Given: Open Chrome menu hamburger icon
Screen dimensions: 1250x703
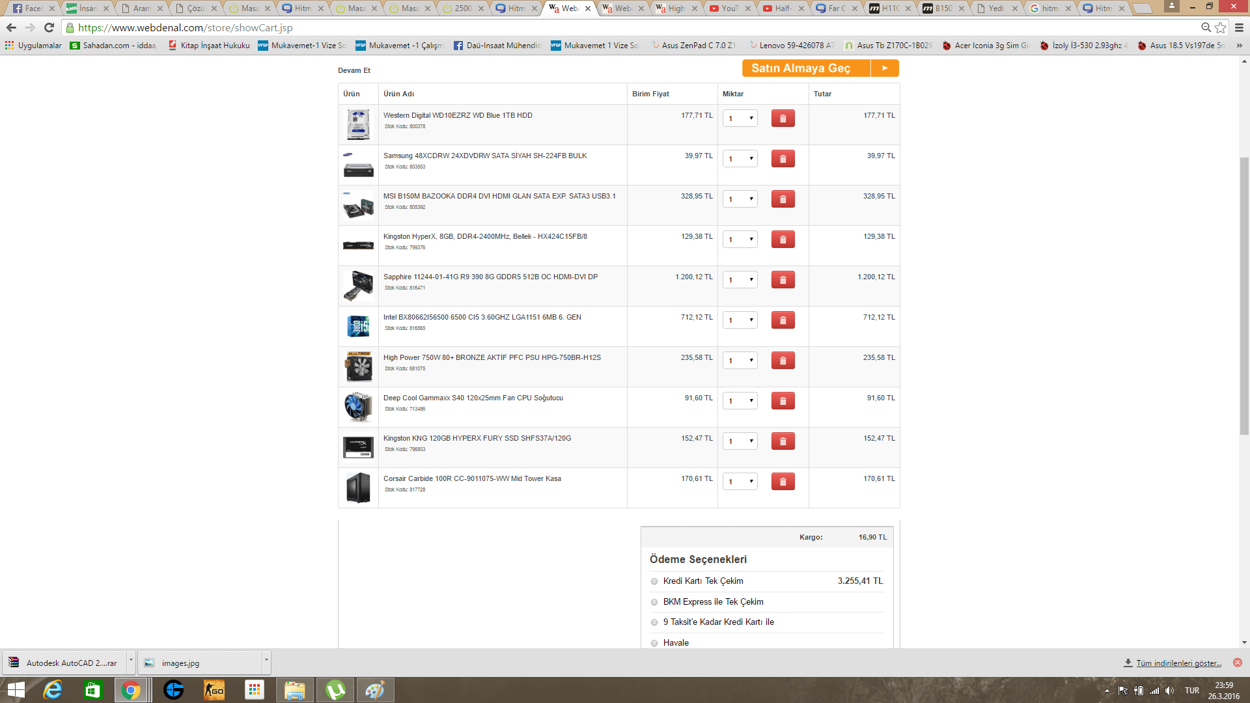Looking at the screenshot, I should [1239, 27].
